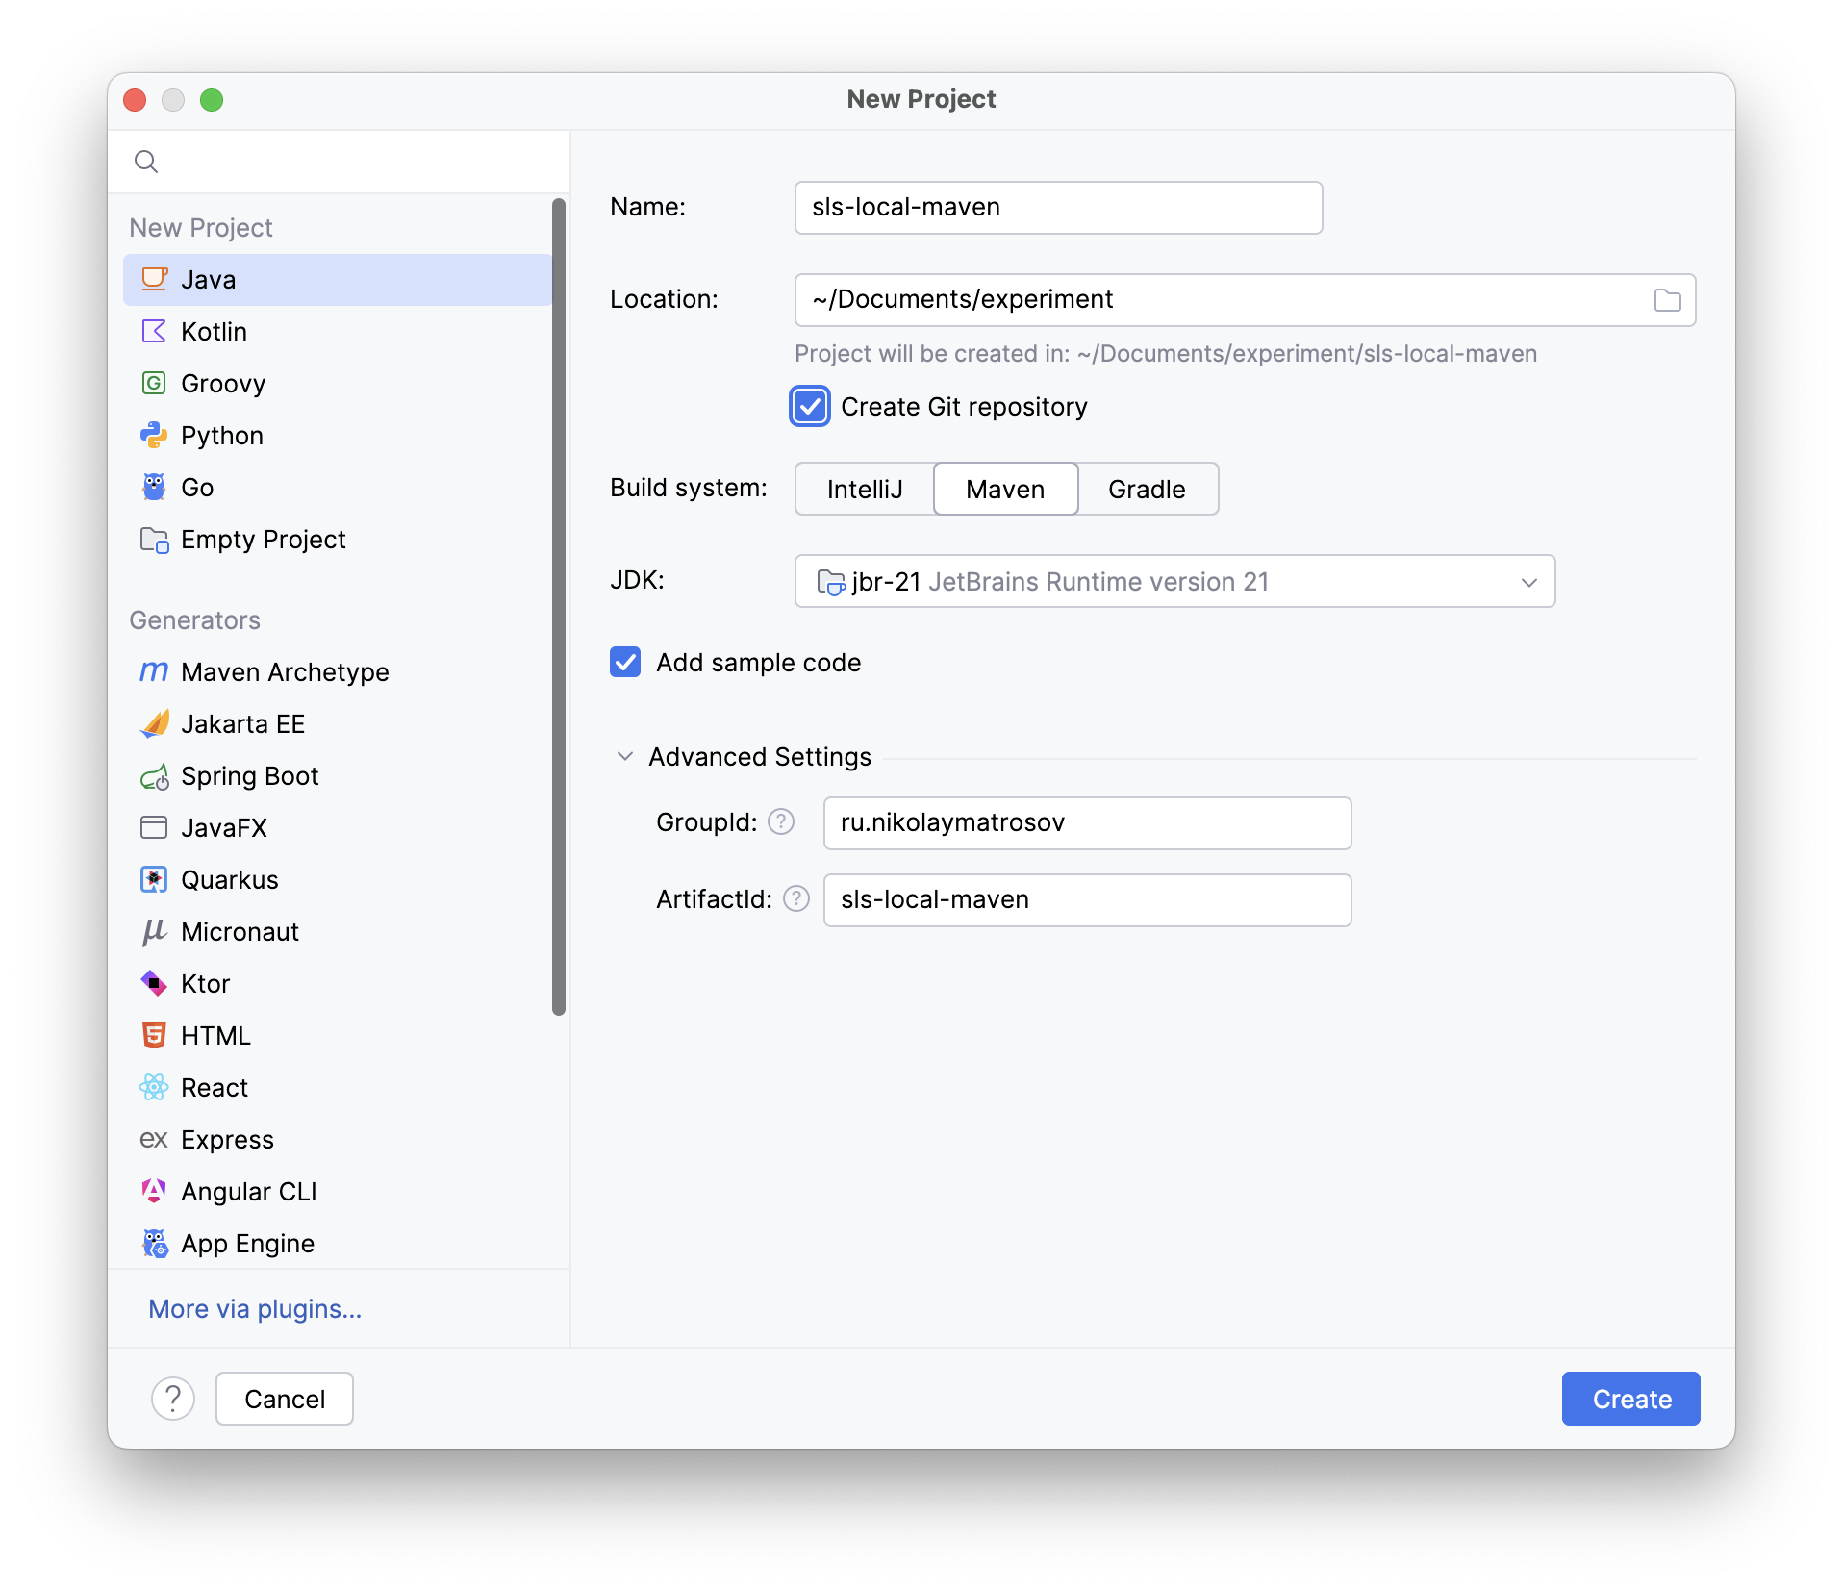Viewport: 1843px width, 1591px height.
Task: Select the HTML5 icon
Action: (154, 1035)
